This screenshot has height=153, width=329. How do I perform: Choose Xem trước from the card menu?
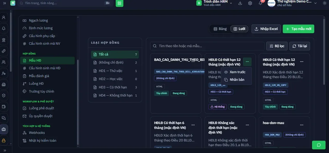(236, 72)
